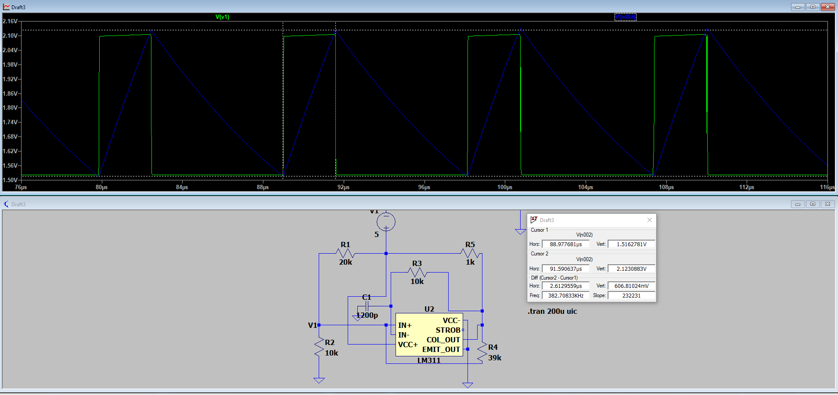Click the 1.50V vertical axis label

tap(10, 180)
